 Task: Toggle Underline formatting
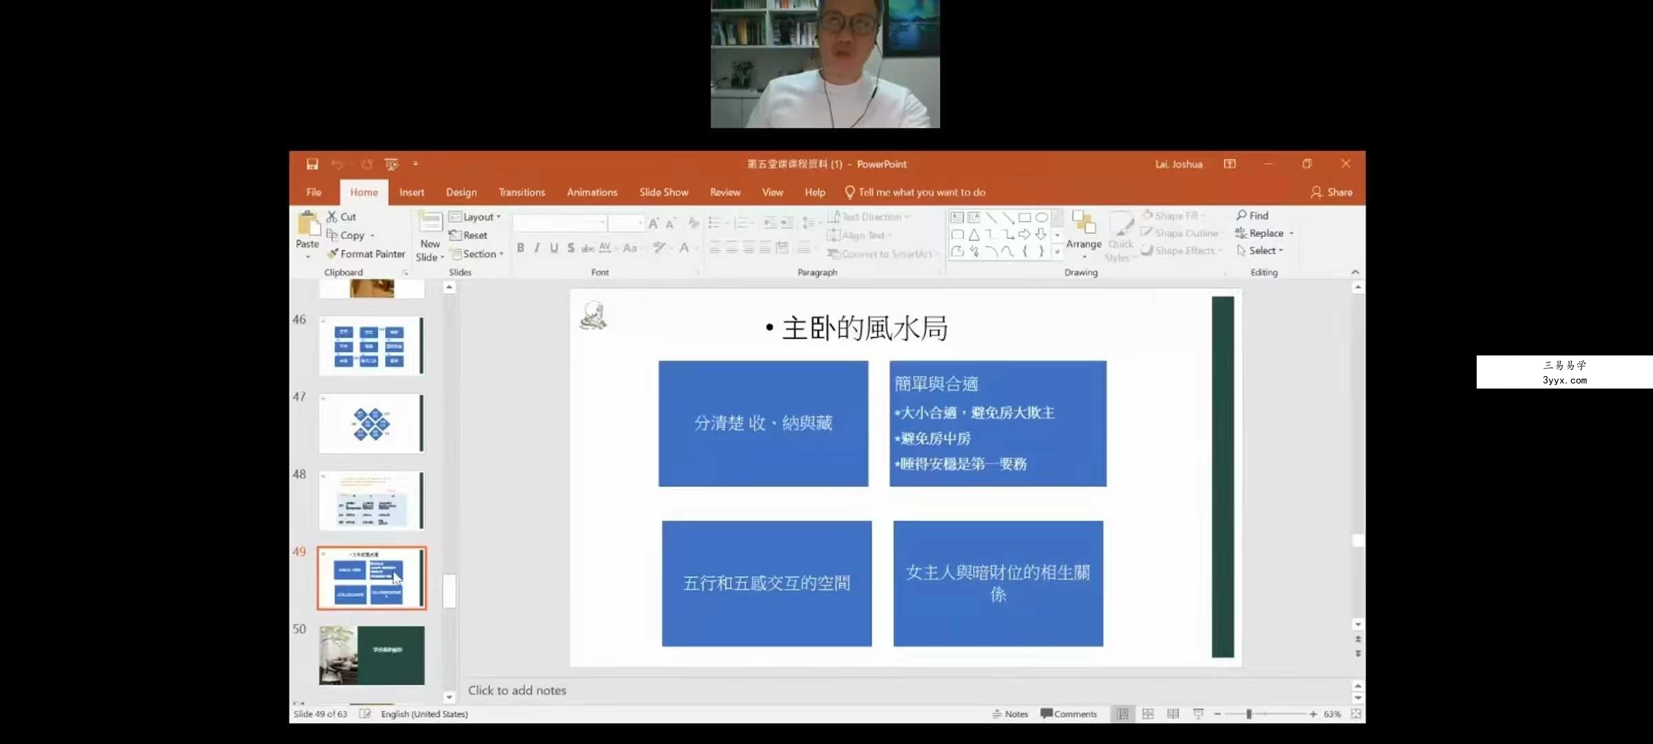tap(554, 248)
